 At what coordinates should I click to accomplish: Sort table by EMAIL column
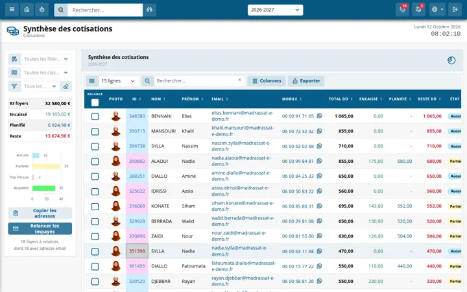(220, 99)
